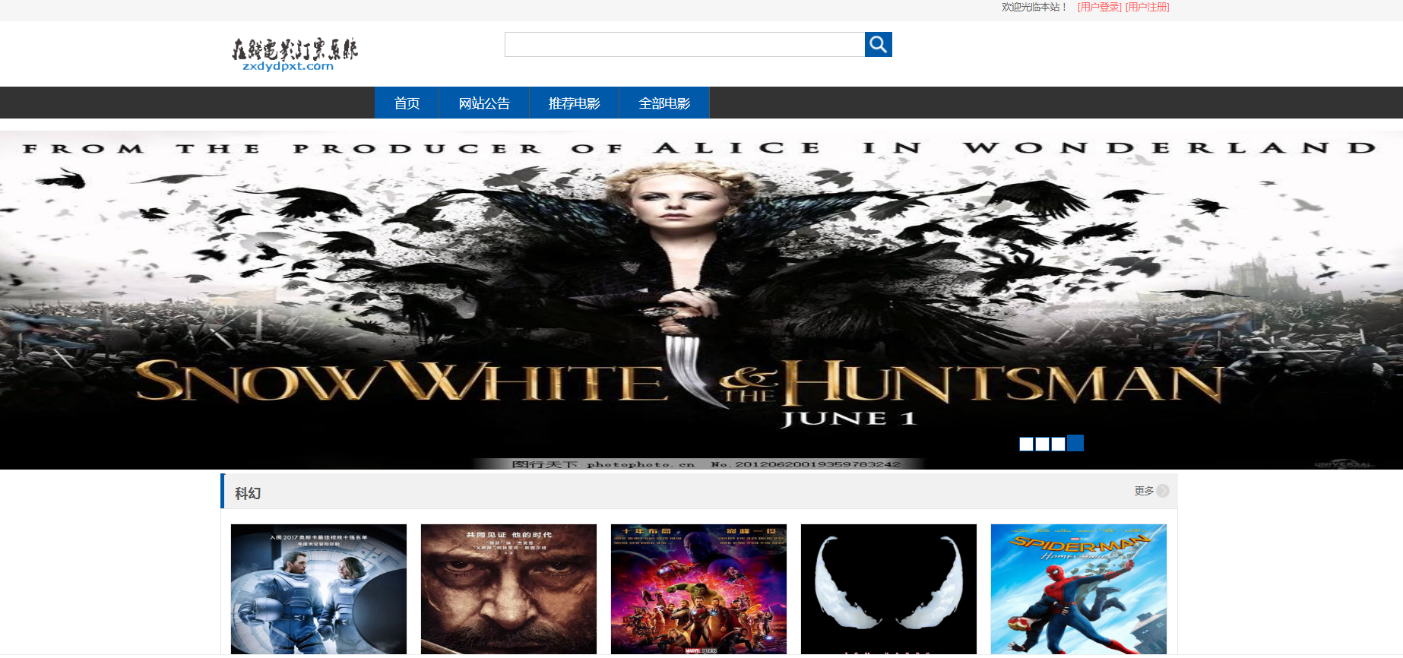Click the blue search magnifier button
The height and width of the screenshot is (658, 1403).
click(x=878, y=45)
